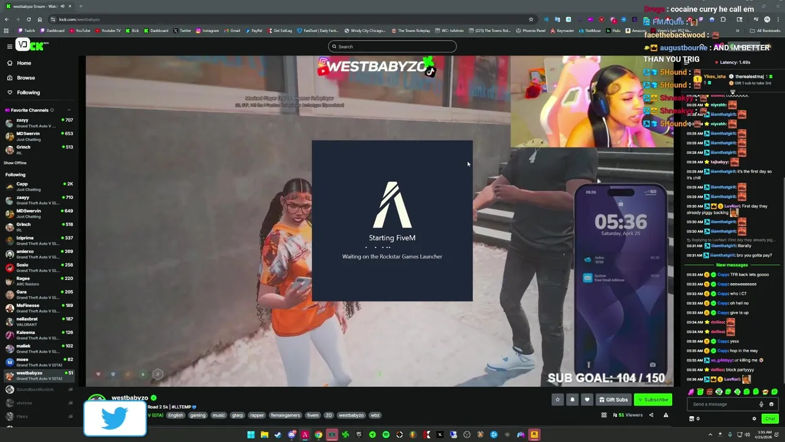Open taskbar clock showing 5:35 AM
The height and width of the screenshot is (442, 785).
point(762,435)
